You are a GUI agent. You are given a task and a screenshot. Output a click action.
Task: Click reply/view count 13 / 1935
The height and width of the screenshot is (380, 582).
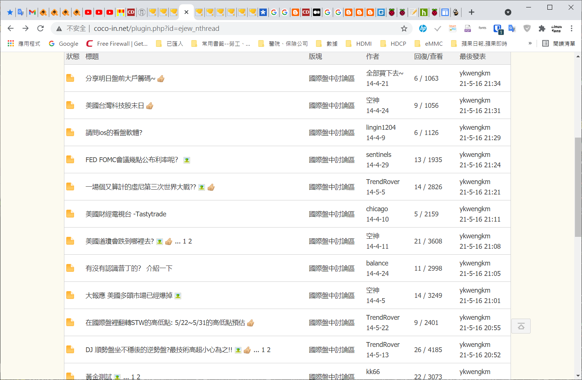pos(428,160)
